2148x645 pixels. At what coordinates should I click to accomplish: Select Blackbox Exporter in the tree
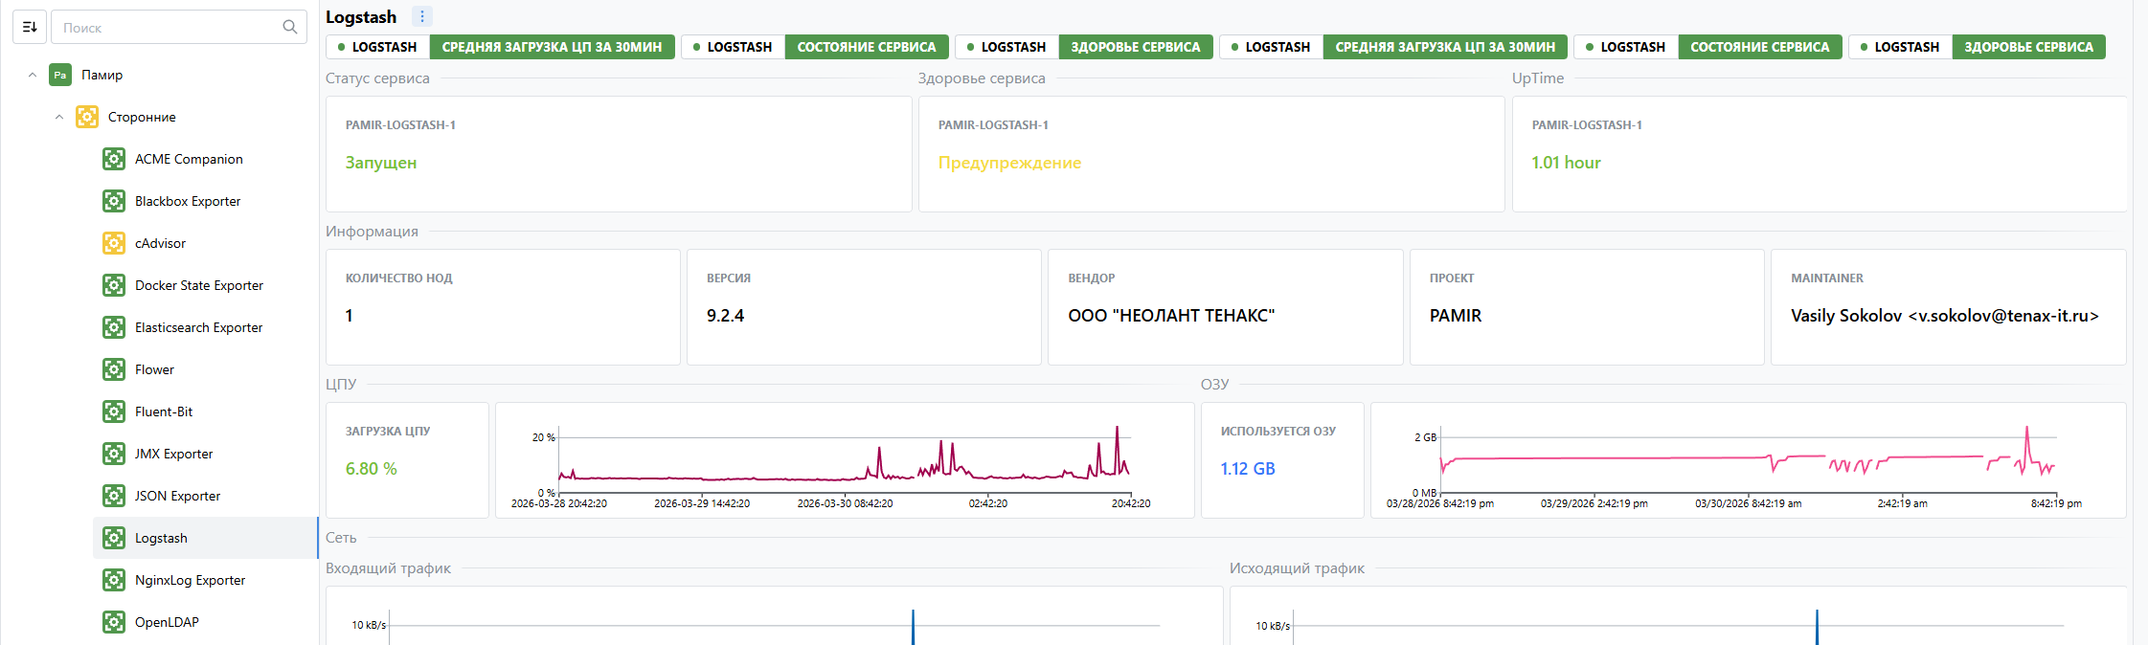pos(188,201)
